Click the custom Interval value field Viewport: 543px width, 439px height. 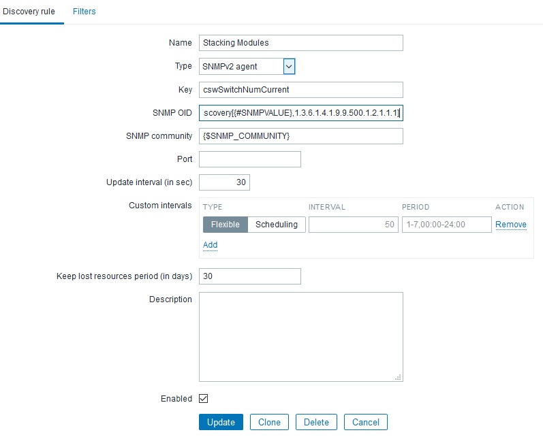tap(353, 225)
